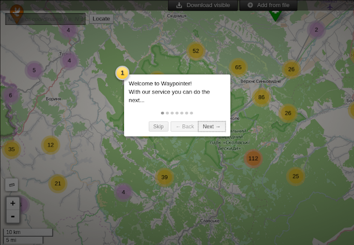Zoom in with the plus button
The width and height of the screenshot is (354, 245).
point(13,203)
